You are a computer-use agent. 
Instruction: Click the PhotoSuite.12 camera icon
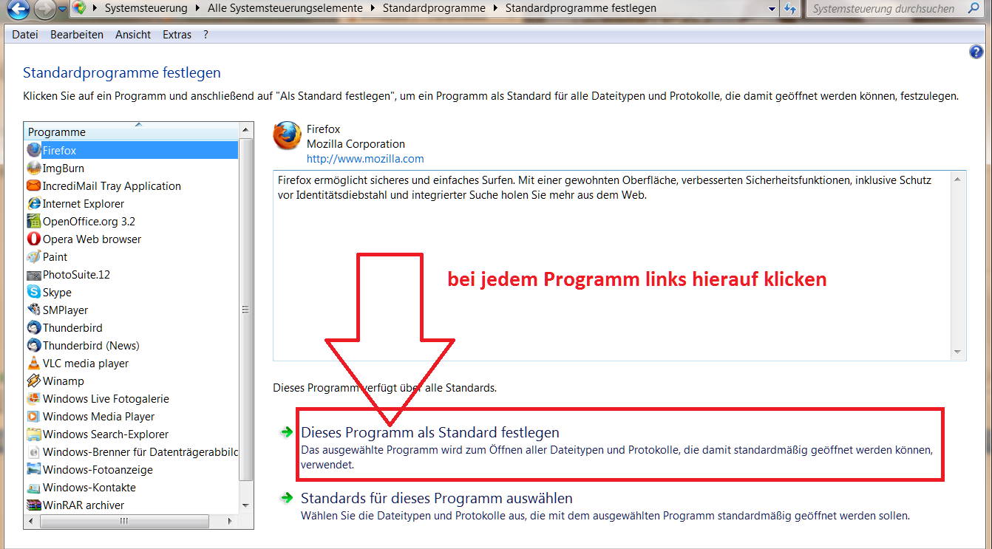34,274
